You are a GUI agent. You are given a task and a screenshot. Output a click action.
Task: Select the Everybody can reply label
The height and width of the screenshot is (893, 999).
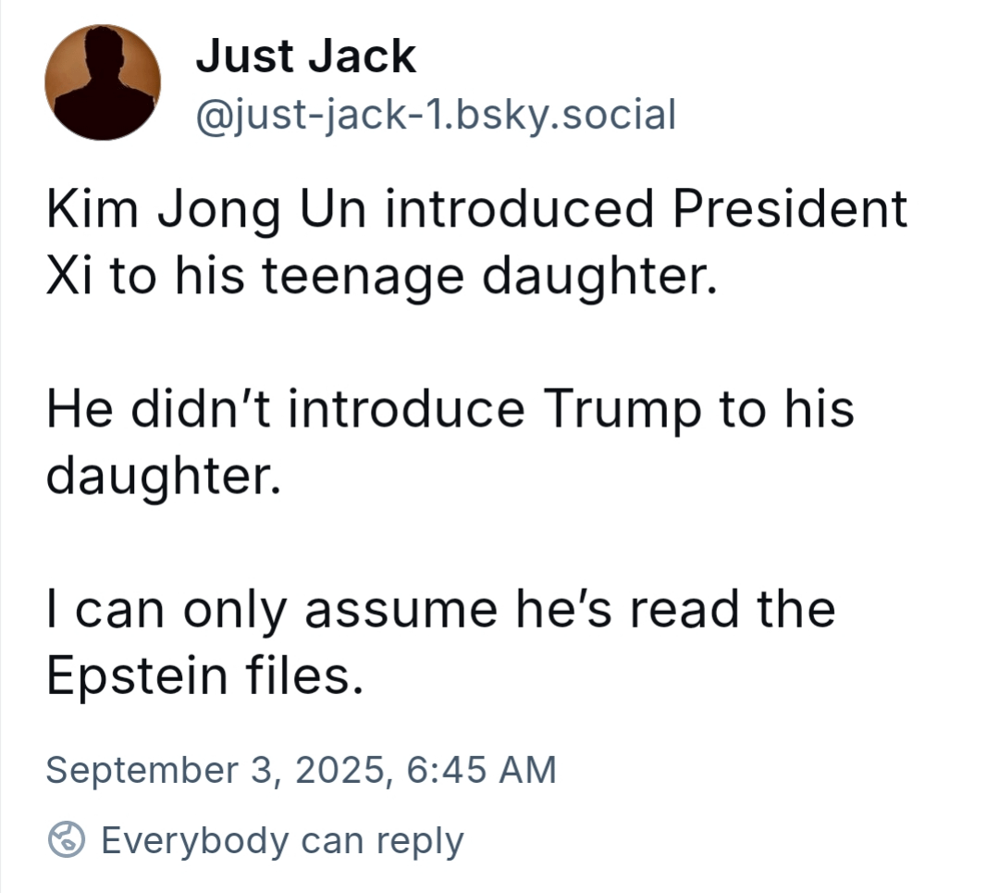pyautogui.click(x=282, y=841)
